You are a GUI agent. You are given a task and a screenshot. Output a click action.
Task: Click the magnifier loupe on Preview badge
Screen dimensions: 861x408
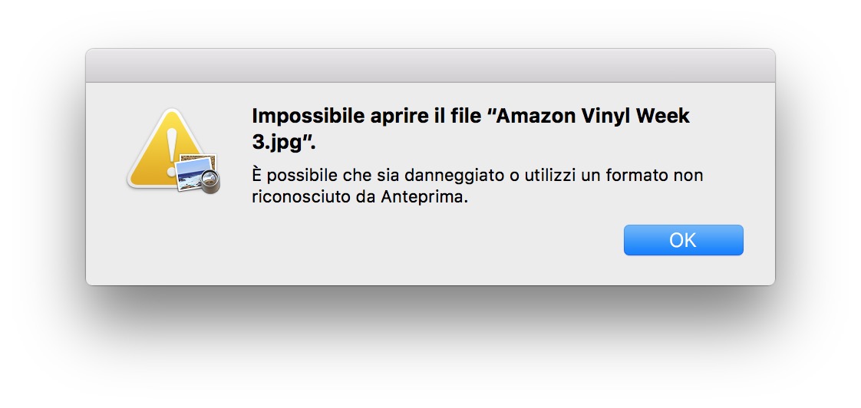pyautogui.click(x=209, y=181)
